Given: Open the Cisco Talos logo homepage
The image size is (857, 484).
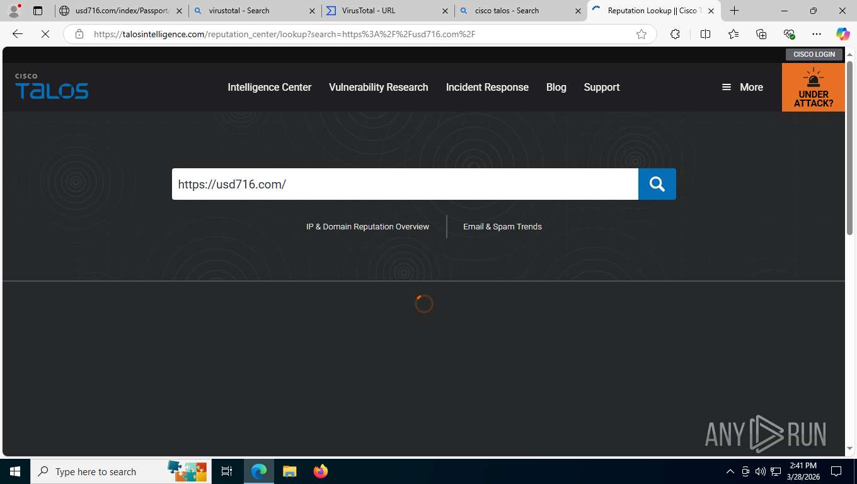Looking at the screenshot, I should (52, 87).
